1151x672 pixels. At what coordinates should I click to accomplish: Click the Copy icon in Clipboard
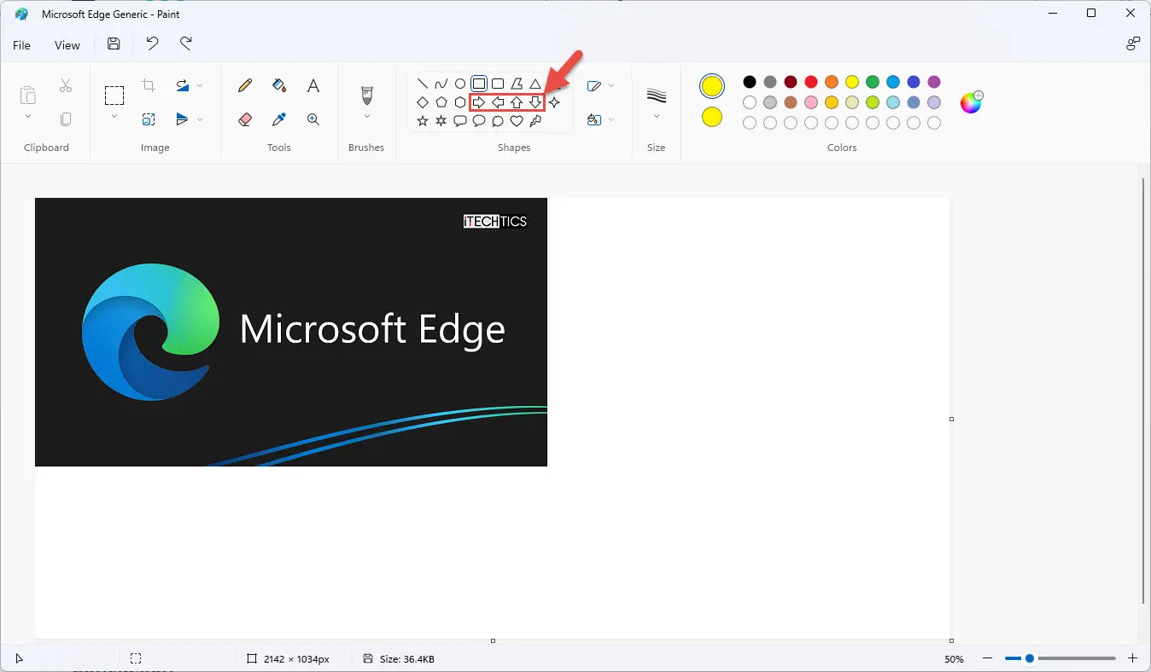(x=66, y=119)
